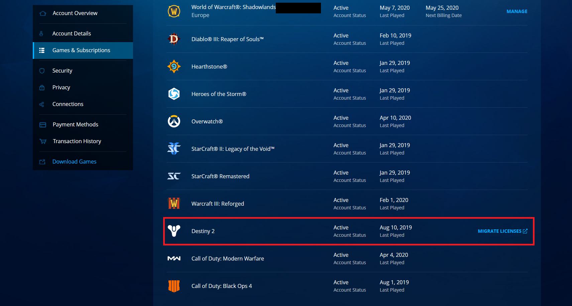Click the May 25, 2020 billing date

click(442, 8)
